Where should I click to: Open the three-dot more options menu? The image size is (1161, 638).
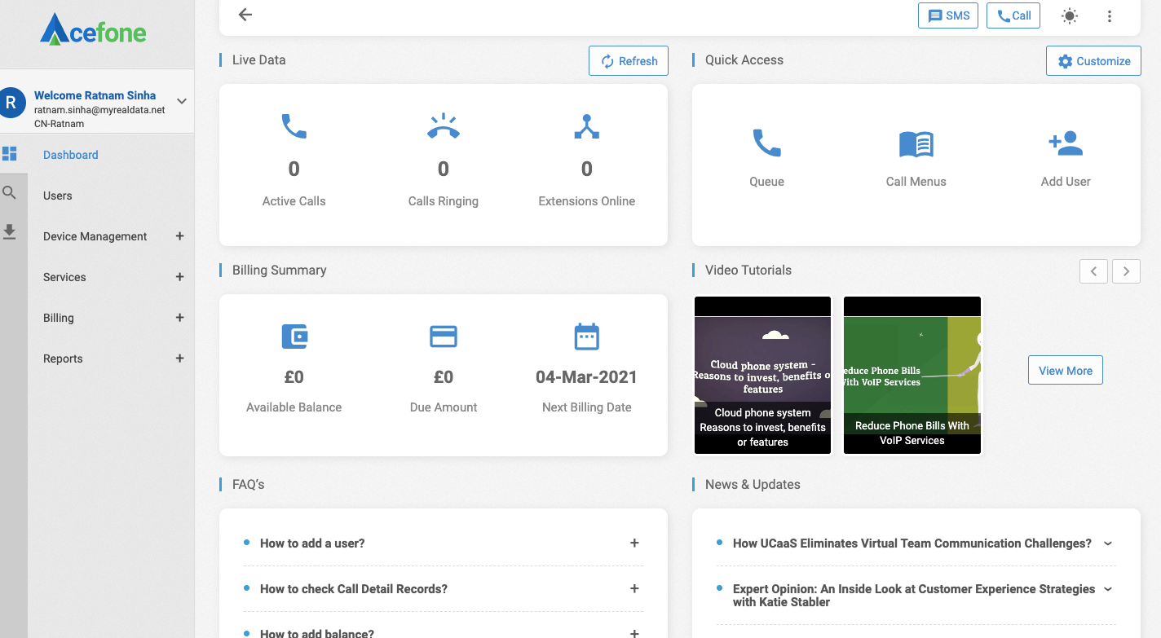click(1109, 15)
